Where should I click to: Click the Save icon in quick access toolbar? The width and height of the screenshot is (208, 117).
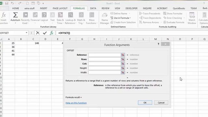(x=6, y=3)
